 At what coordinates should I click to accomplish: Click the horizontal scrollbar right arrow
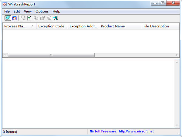pos(177,55)
